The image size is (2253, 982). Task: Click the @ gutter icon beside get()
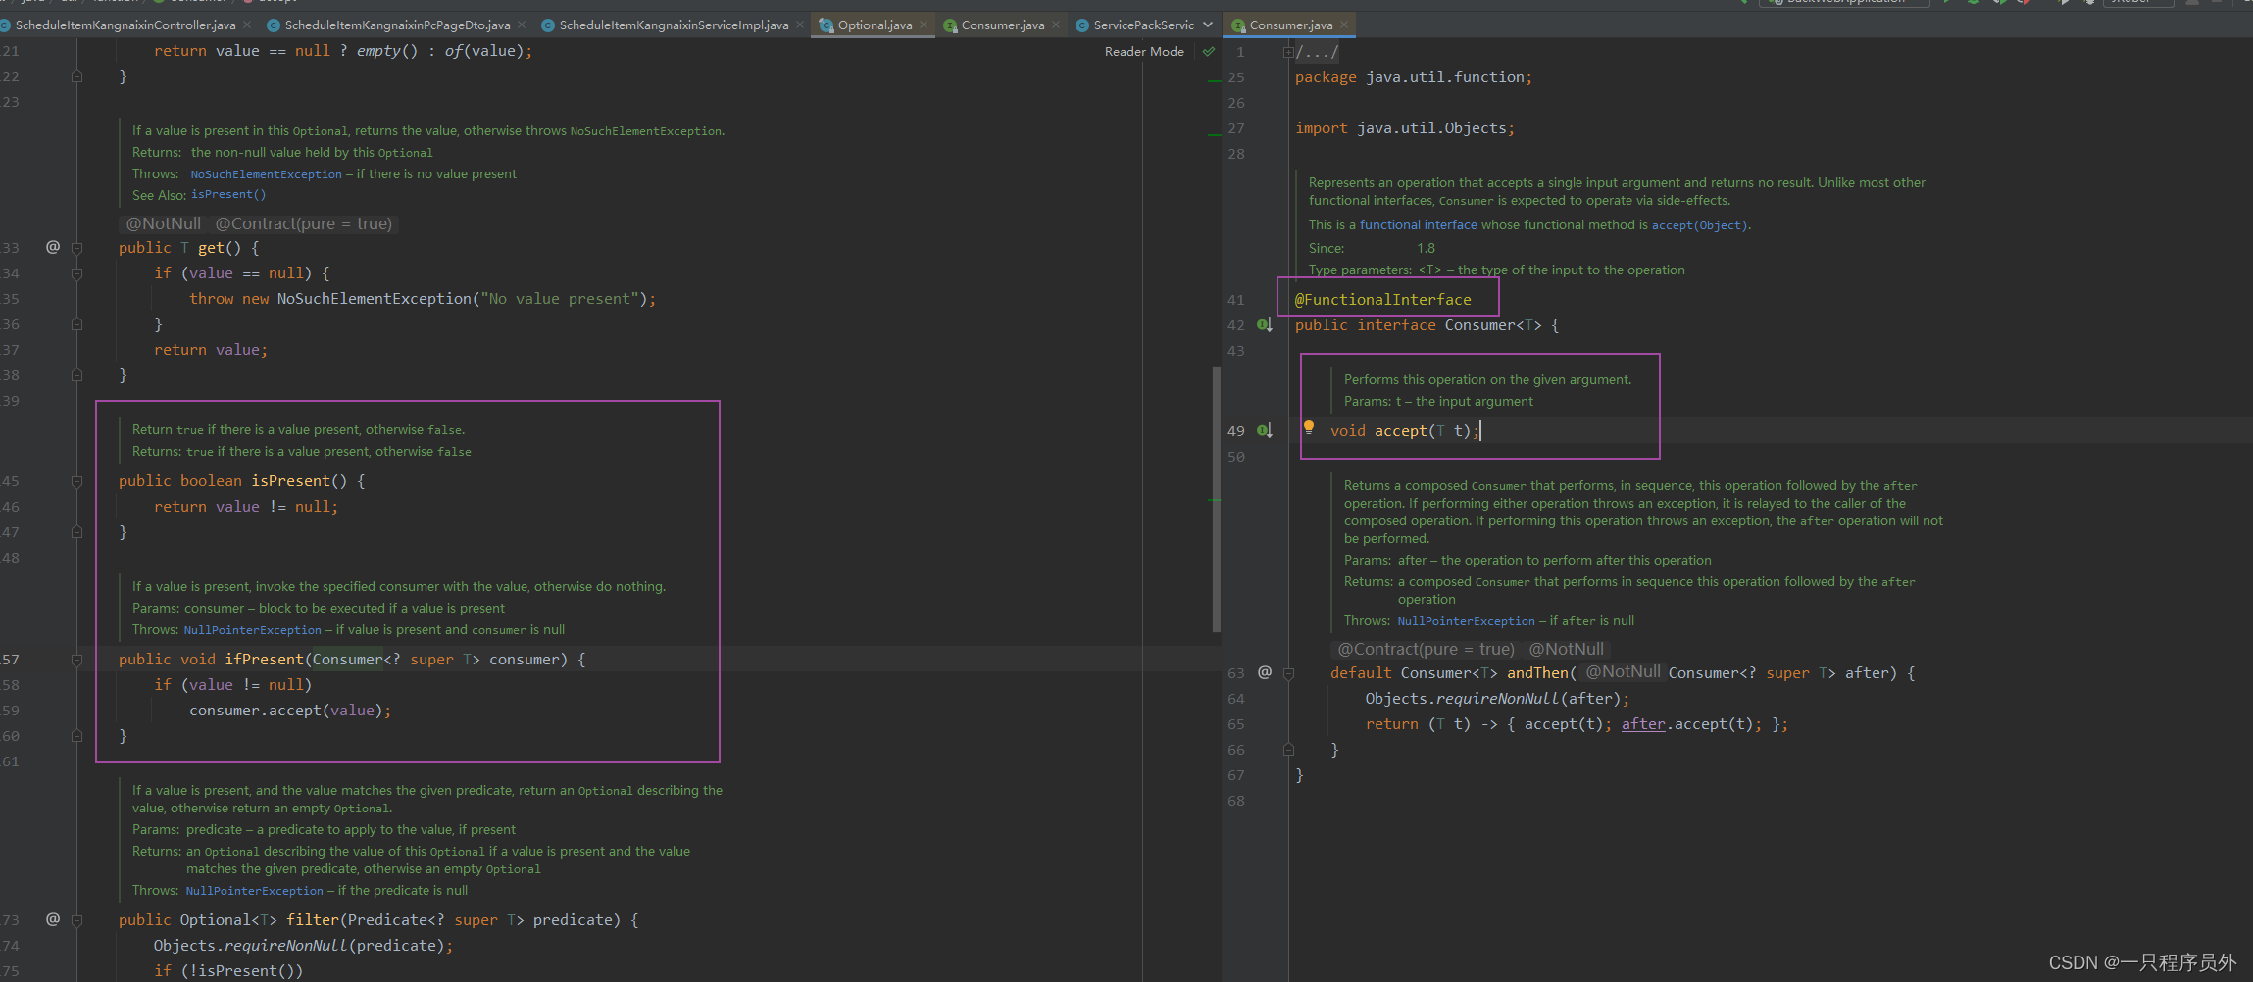[53, 247]
